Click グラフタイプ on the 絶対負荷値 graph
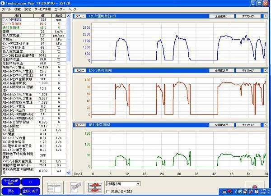Screen dimensions: 271x196 248,124
